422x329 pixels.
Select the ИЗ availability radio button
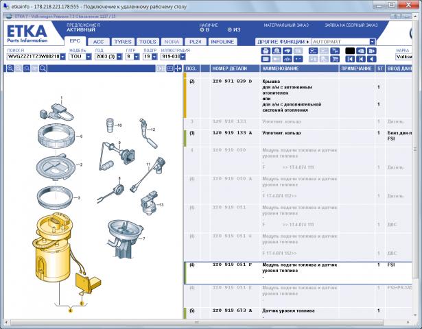coord(230,30)
